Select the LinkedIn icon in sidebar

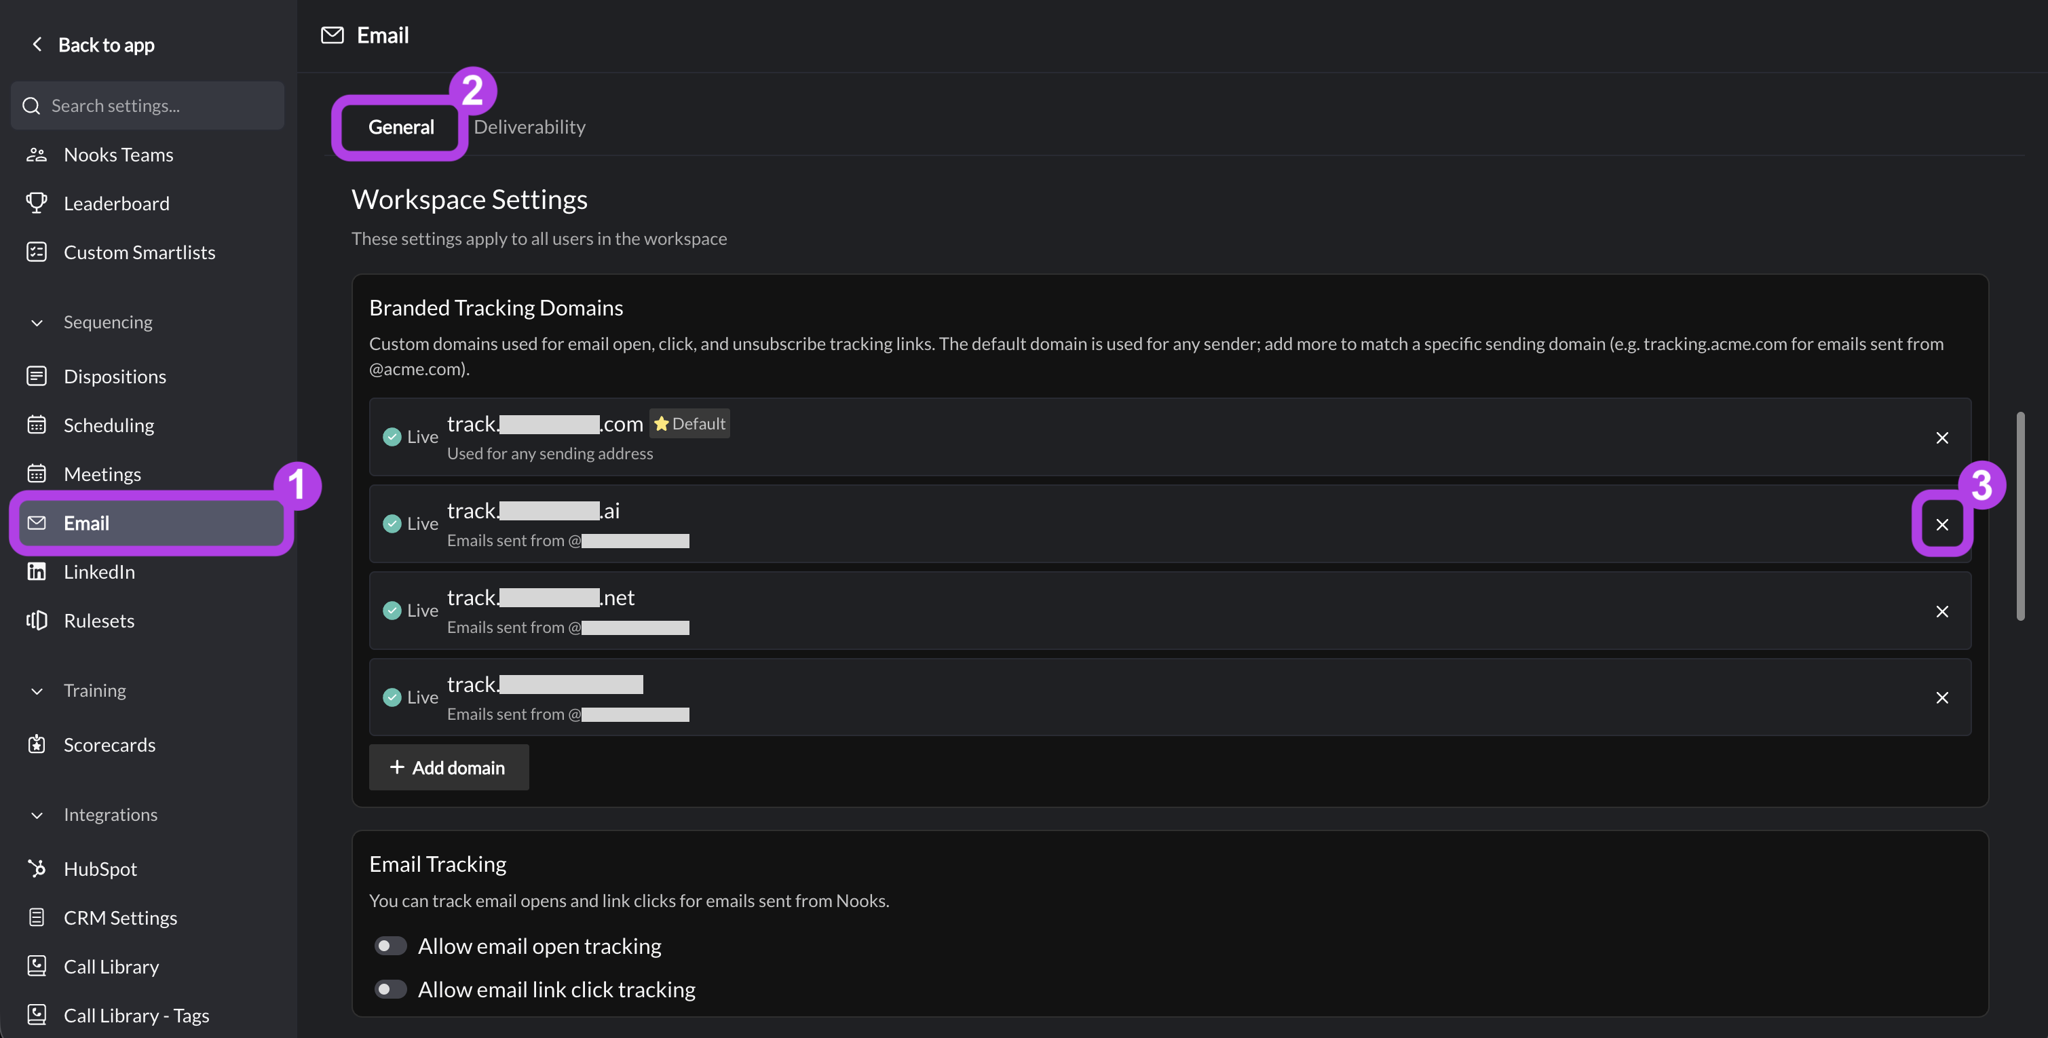pyautogui.click(x=37, y=571)
